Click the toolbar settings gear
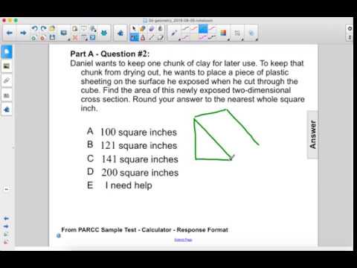357x268 pixels. coord(350,28)
